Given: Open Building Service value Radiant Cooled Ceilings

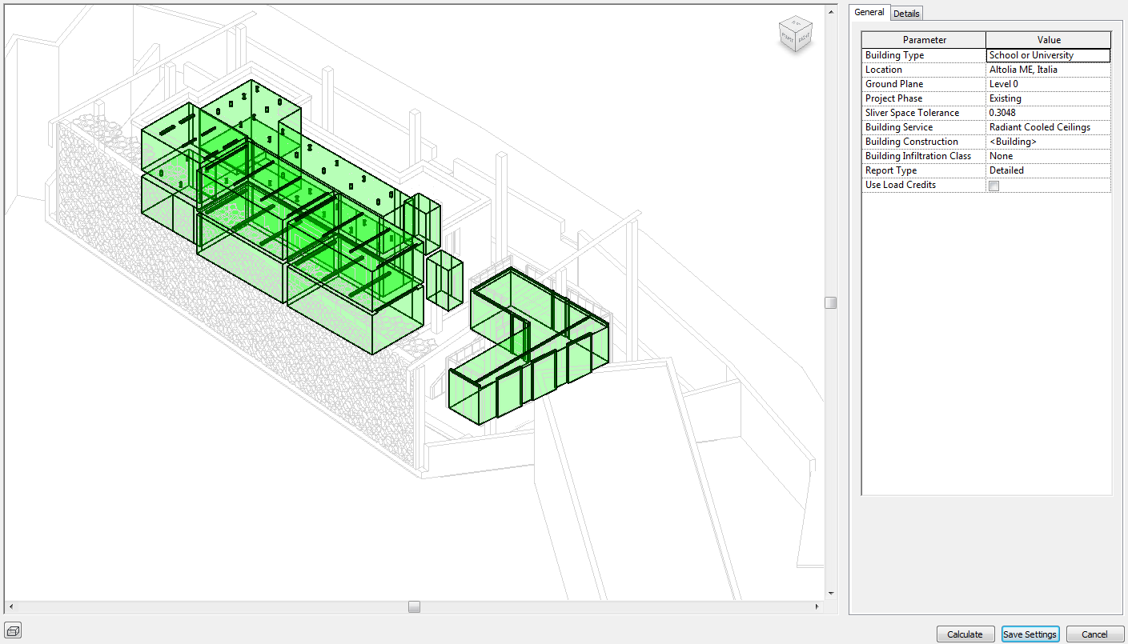Looking at the screenshot, I should click(1048, 127).
